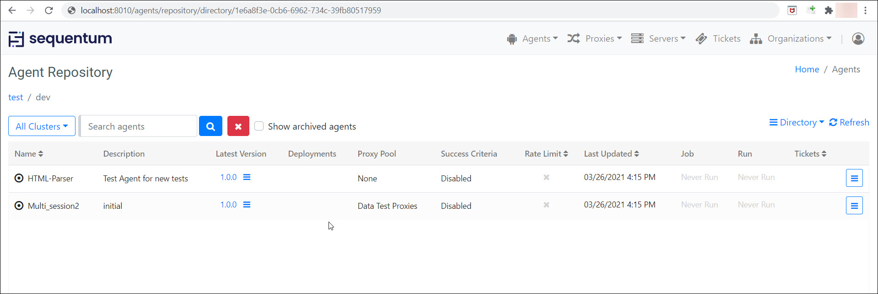Run the agent search magnifier button
The height and width of the screenshot is (294, 878).
click(x=210, y=126)
